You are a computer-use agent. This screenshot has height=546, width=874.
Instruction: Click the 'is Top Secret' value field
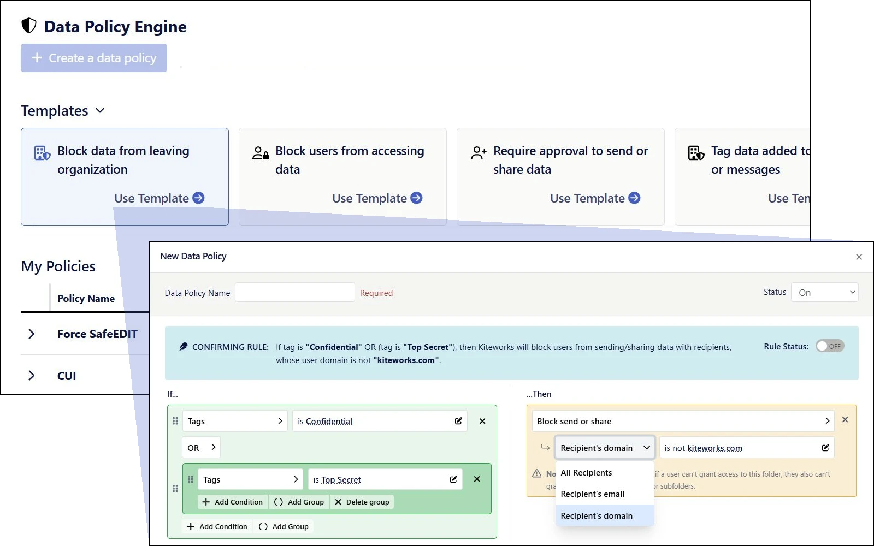click(385, 479)
